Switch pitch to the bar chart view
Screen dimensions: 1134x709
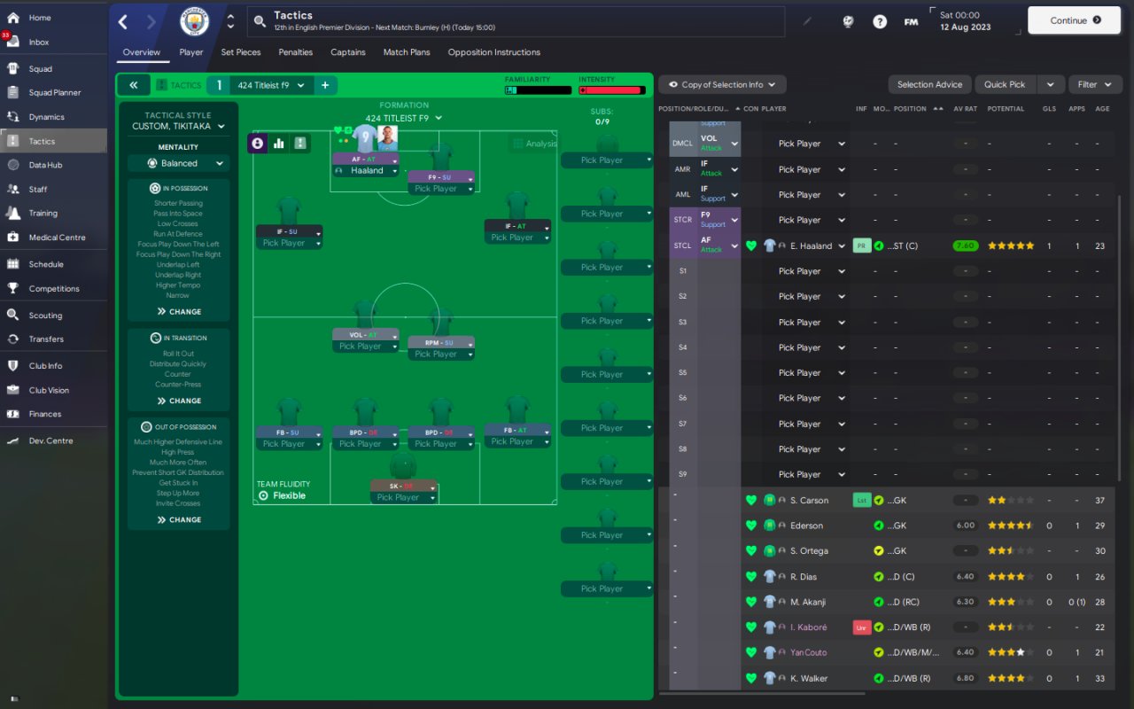(x=279, y=143)
